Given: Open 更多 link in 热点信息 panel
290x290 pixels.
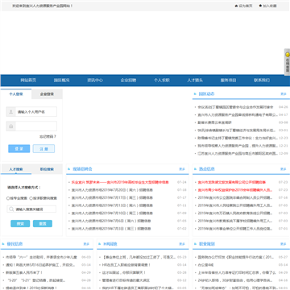Looking at the screenshot, I should click(x=284, y=169).
